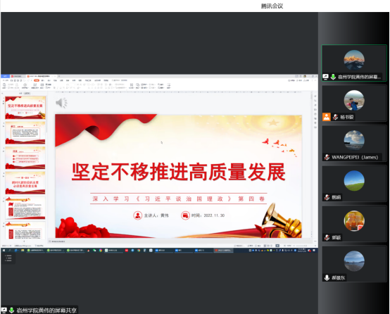Open the second slide thumbnail in the panel

point(25,132)
